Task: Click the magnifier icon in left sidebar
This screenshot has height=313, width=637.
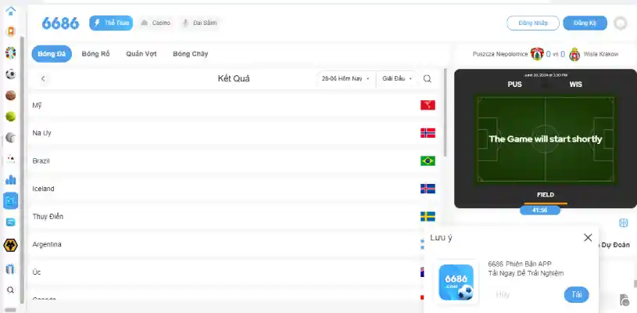Action: click(x=11, y=290)
